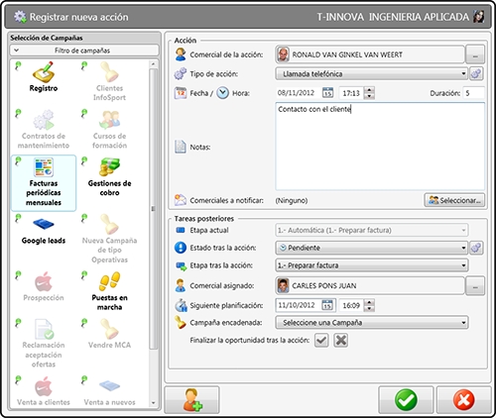Open Campaña encadenada dropdown
The height and width of the screenshot is (418, 496).
tap(371, 323)
